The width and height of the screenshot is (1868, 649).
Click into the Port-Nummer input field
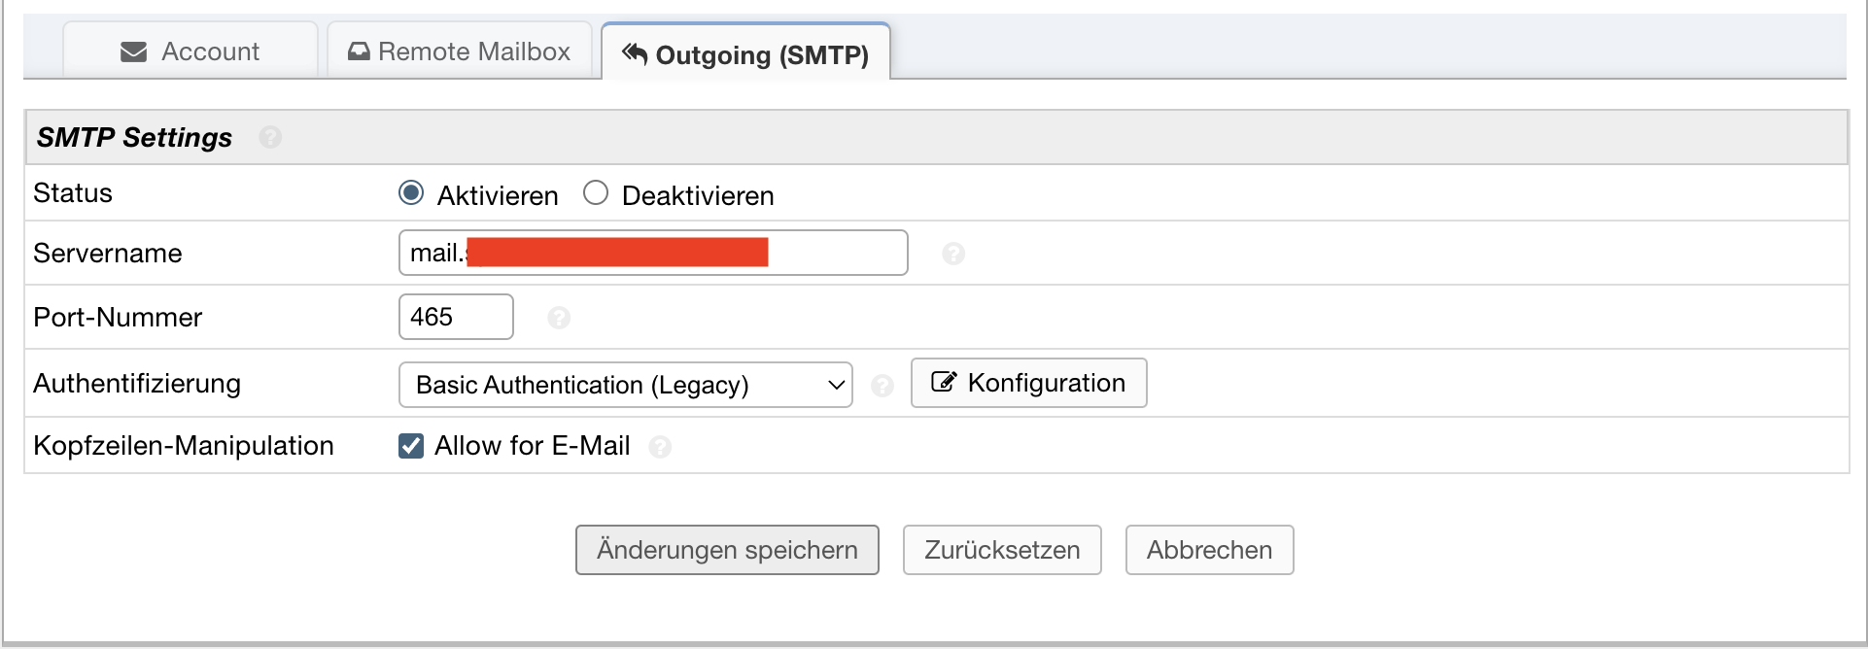coord(456,317)
